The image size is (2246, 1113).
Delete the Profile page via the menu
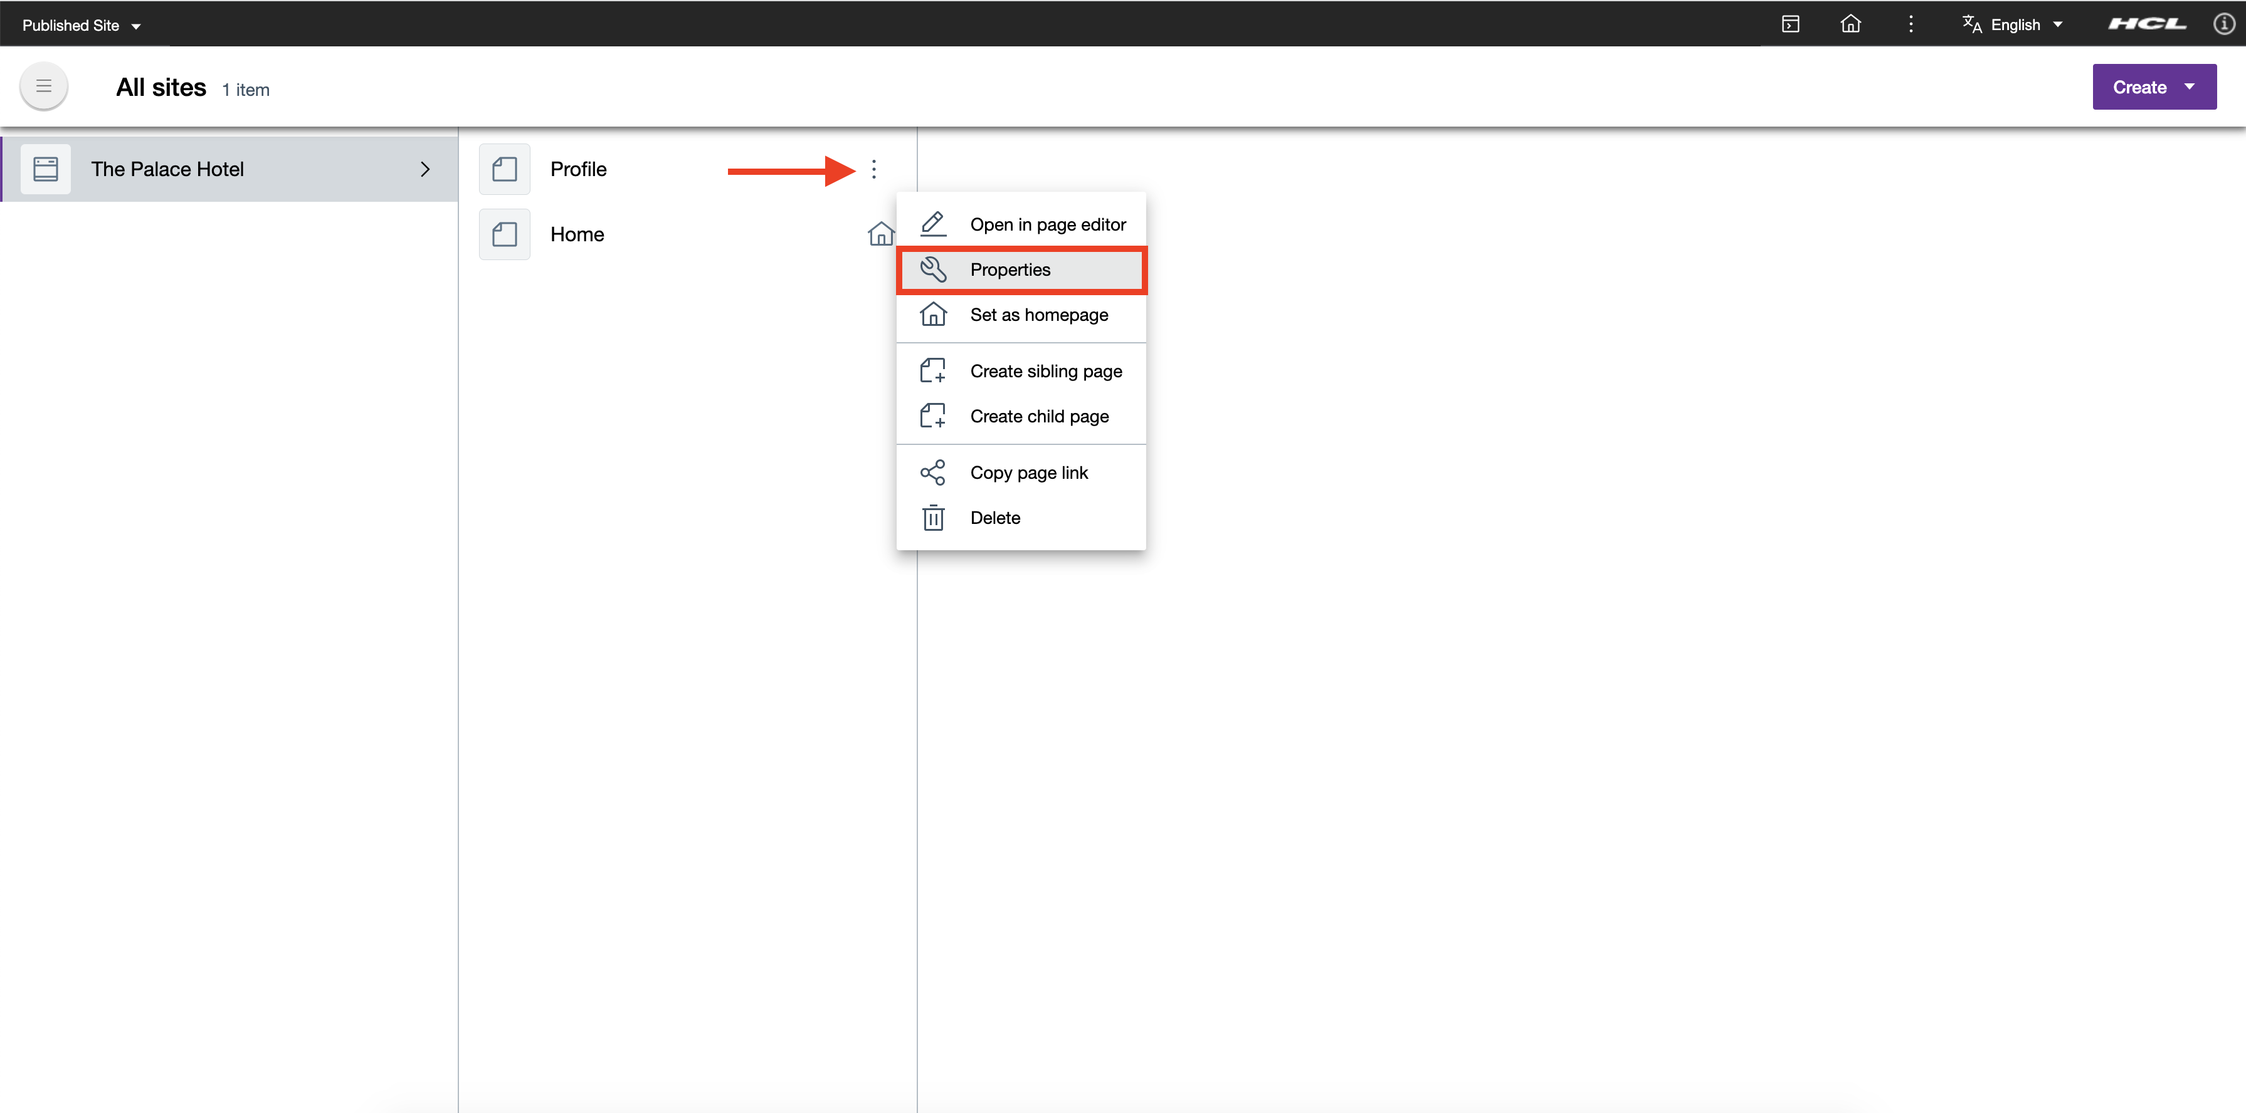point(995,517)
